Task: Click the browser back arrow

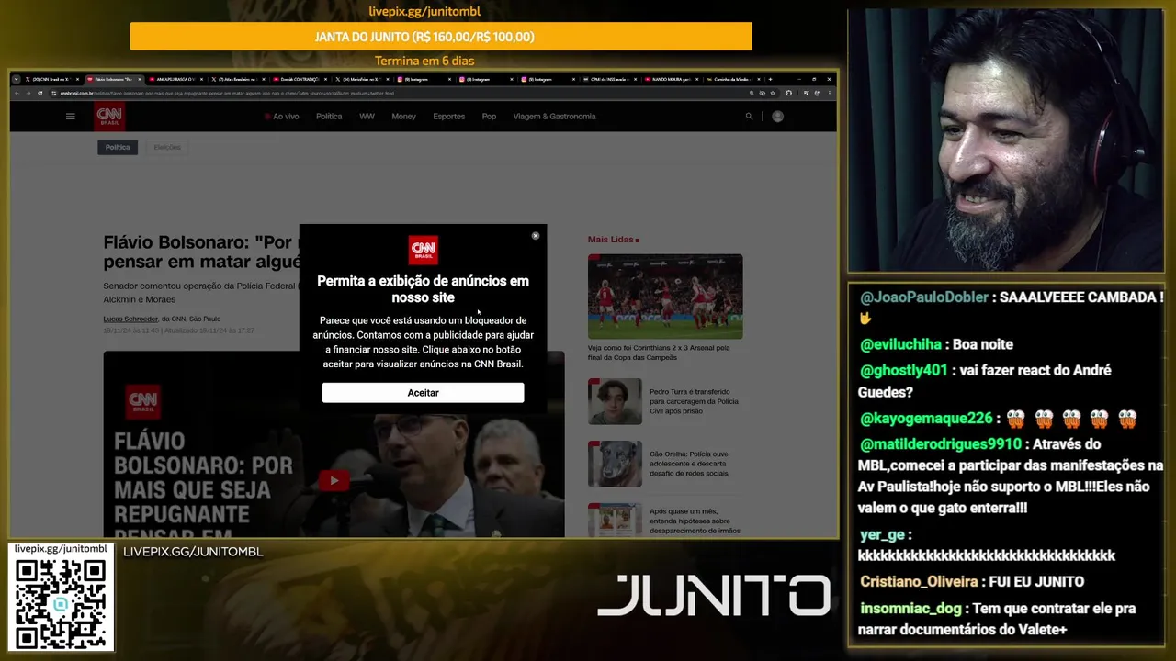Action: pos(17,93)
